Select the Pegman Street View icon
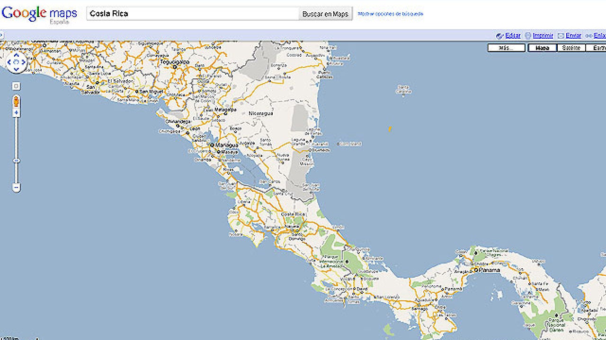 coord(17,100)
